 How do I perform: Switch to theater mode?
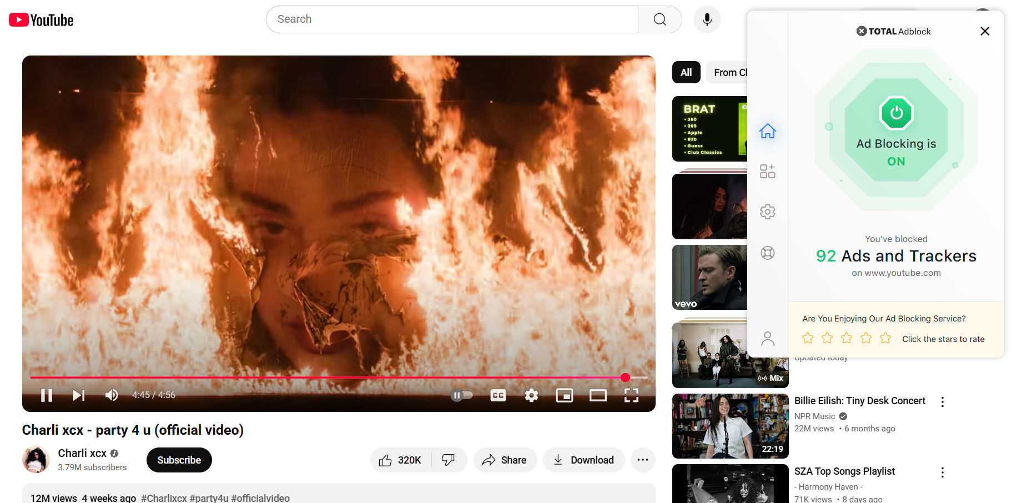[598, 395]
